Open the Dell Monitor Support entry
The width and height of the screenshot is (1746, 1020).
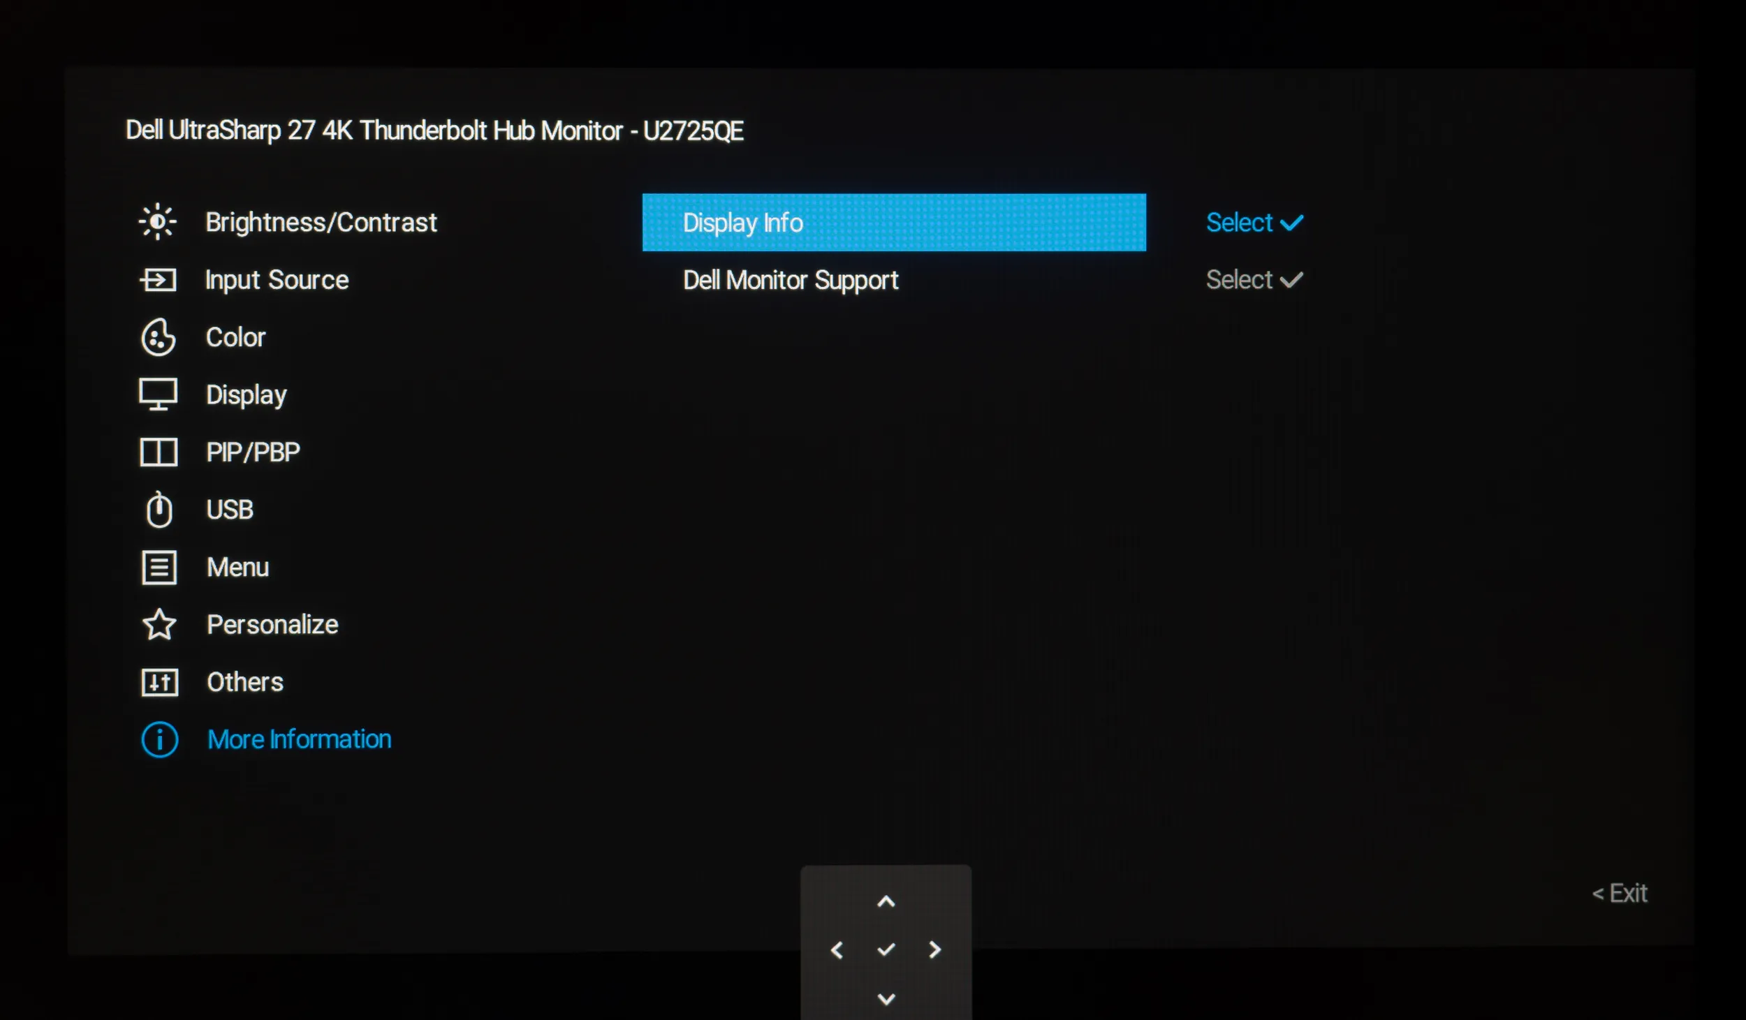[790, 281]
